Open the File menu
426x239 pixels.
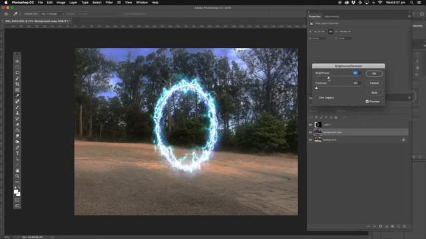[x=40, y=3]
